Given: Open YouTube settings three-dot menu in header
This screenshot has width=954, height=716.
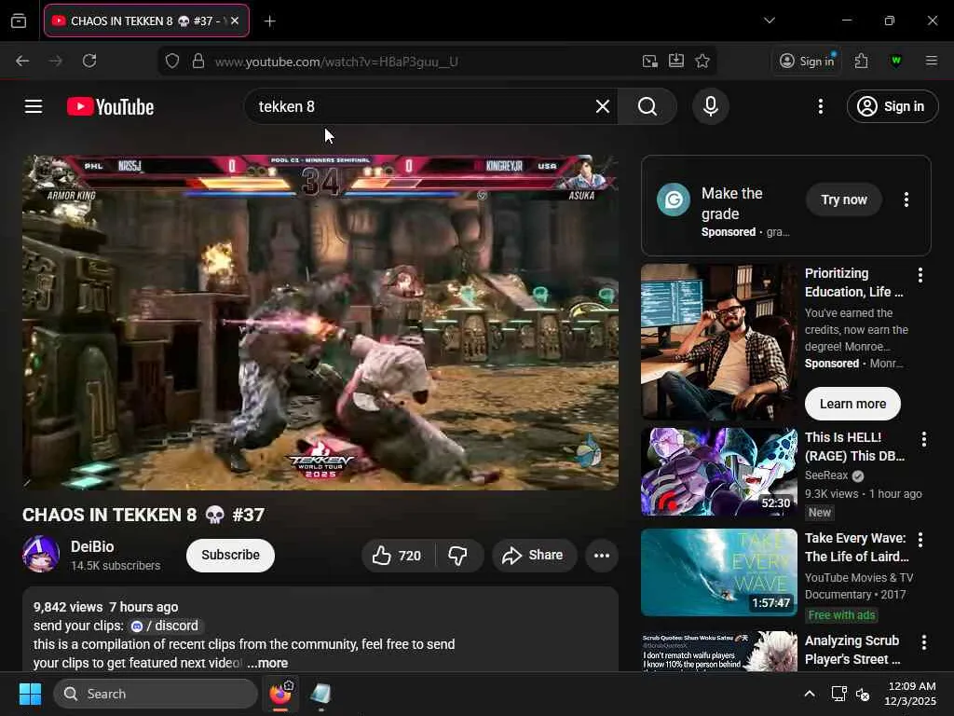Looking at the screenshot, I should (x=820, y=106).
